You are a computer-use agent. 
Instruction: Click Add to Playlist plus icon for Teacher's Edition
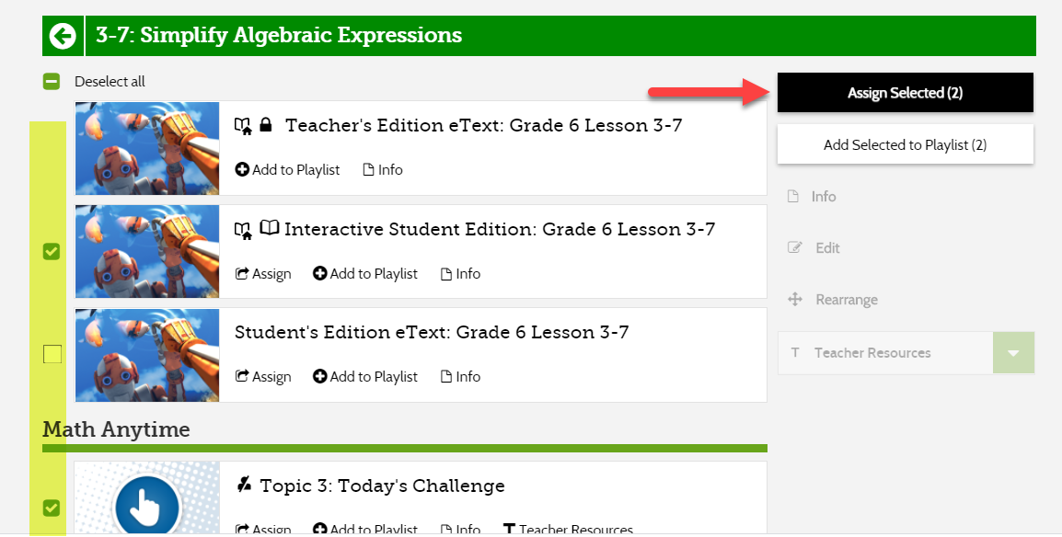pyautogui.click(x=242, y=170)
